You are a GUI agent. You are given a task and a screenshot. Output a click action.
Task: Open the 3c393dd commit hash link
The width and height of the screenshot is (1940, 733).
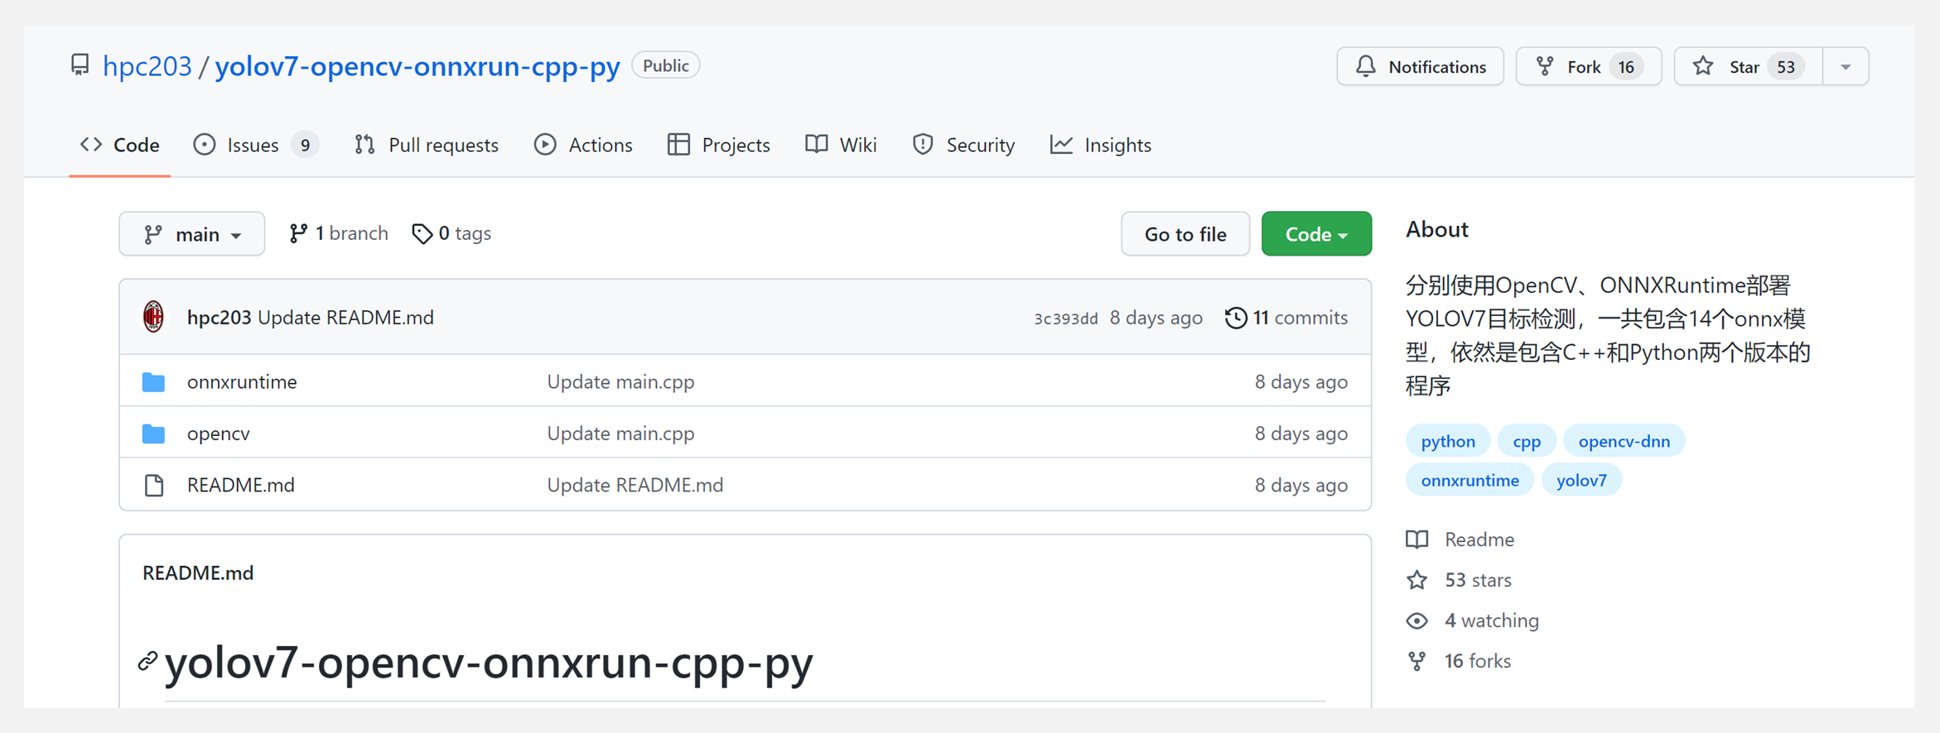[1065, 319]
